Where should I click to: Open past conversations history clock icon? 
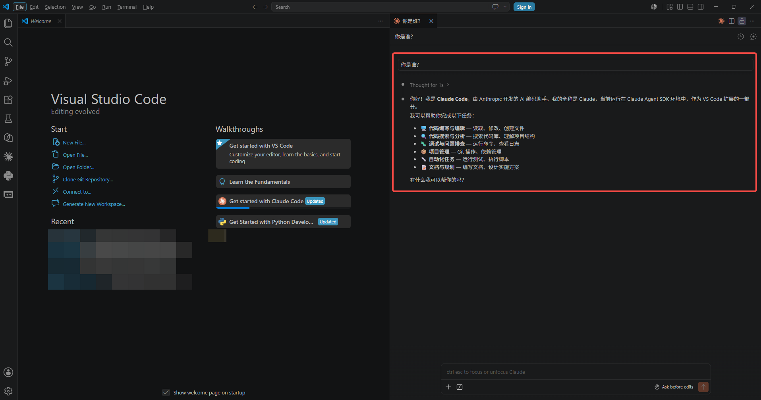(x=741, y=37)
